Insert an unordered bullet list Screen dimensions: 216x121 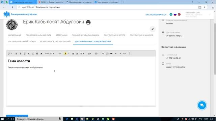coord(73,54)
